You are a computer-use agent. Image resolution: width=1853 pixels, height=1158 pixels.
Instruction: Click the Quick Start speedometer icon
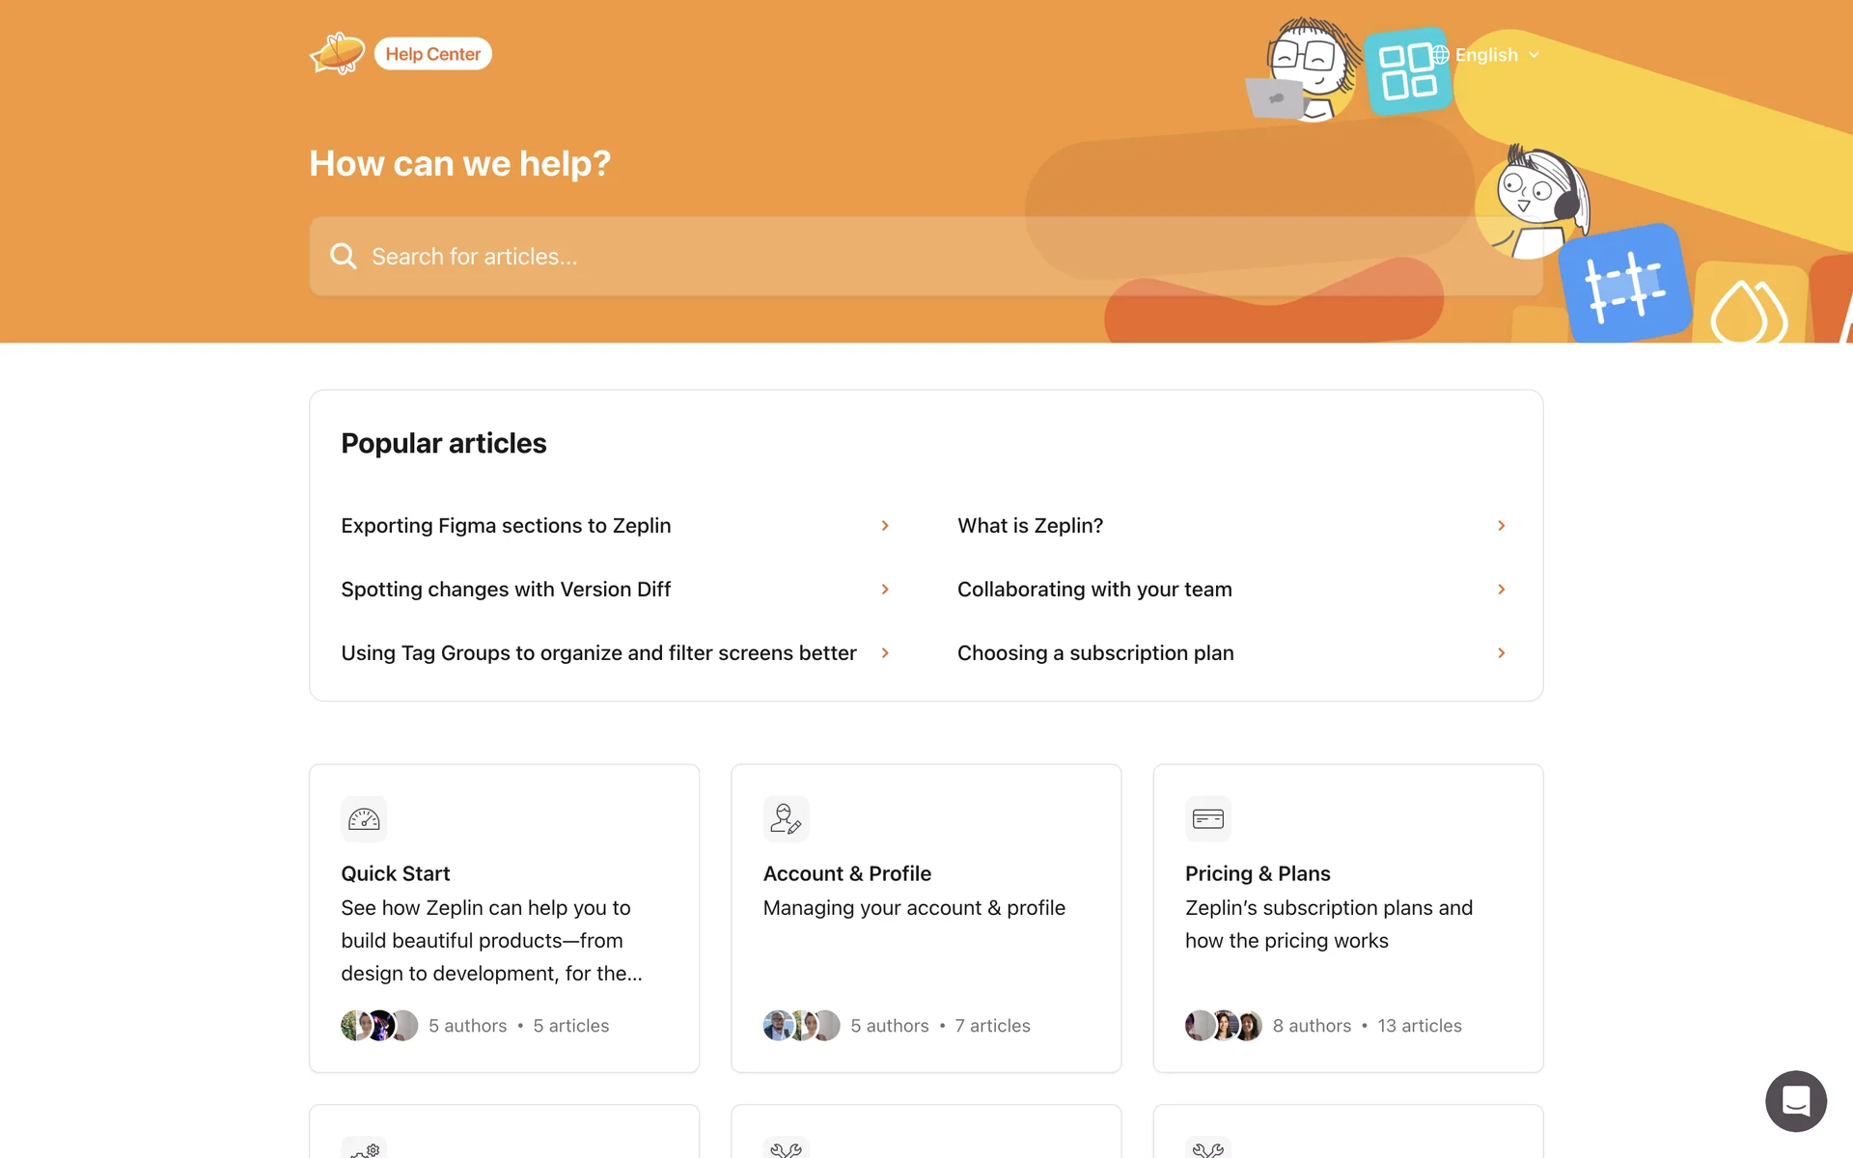point(364,819)
